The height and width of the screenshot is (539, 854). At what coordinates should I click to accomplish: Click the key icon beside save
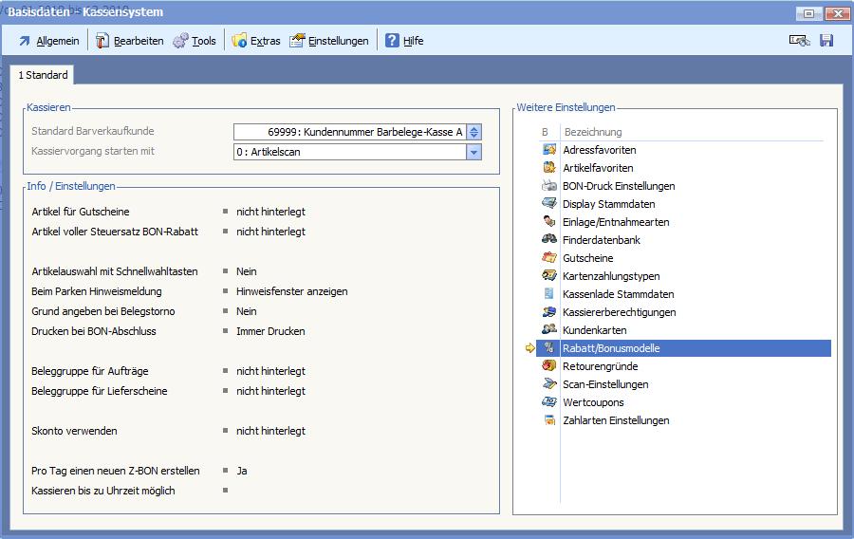pos(799,41)
